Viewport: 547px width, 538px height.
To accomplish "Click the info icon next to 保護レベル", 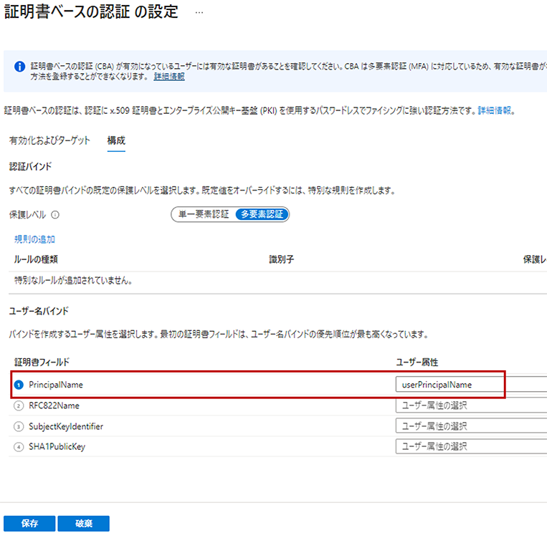I will click(55, 214).
